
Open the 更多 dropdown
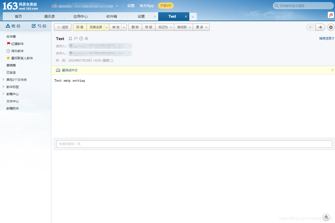coord(201,27)
